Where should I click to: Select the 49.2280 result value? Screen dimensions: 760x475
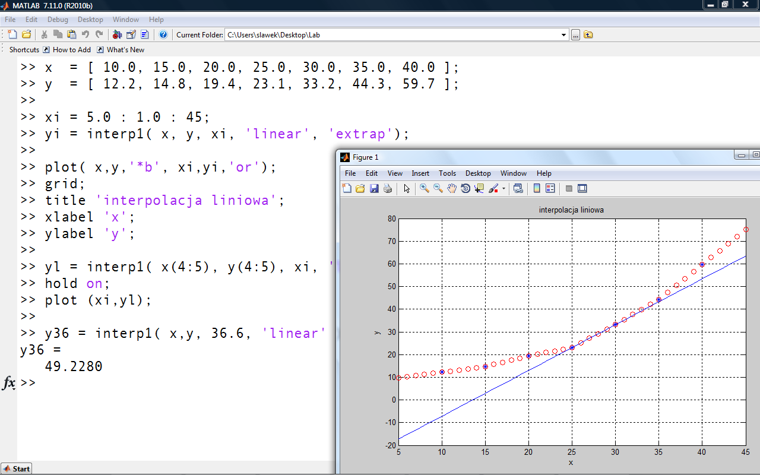pyautogui.click(x=74, y=367)
